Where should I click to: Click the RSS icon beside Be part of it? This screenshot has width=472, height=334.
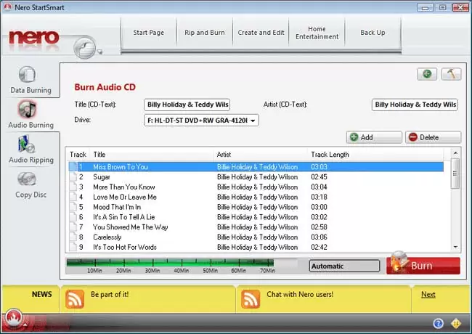point(74,299)
